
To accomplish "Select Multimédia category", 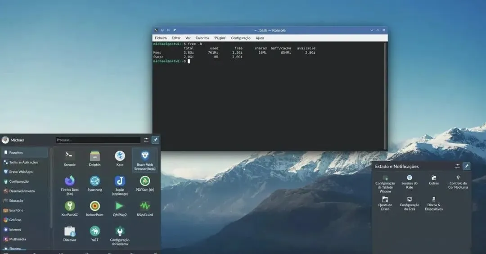I will [25, 239].
